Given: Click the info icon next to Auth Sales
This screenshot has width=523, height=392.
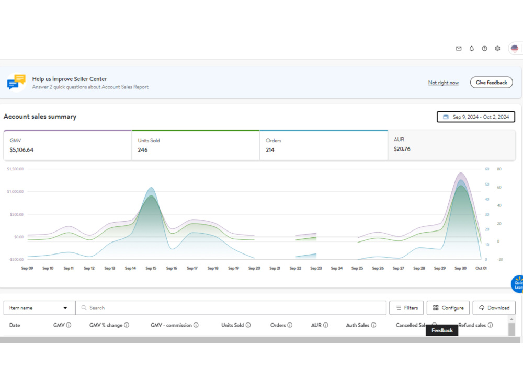Looking at the screenshot, I should [373, 325].
